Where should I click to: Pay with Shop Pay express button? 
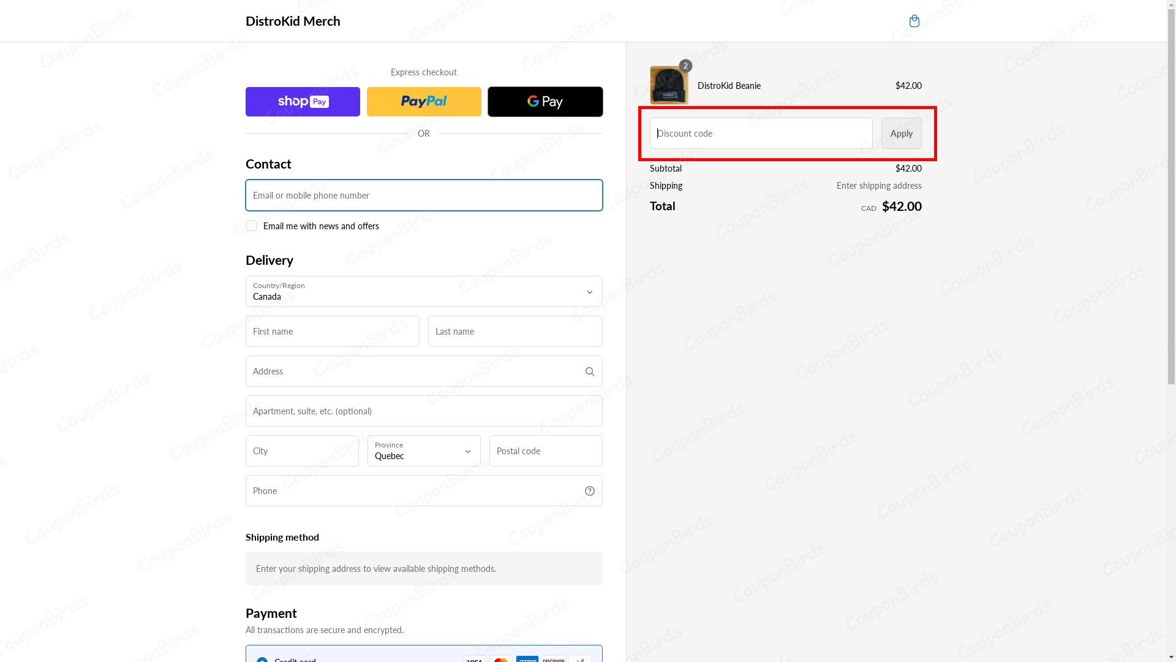(x=303, y=102)
